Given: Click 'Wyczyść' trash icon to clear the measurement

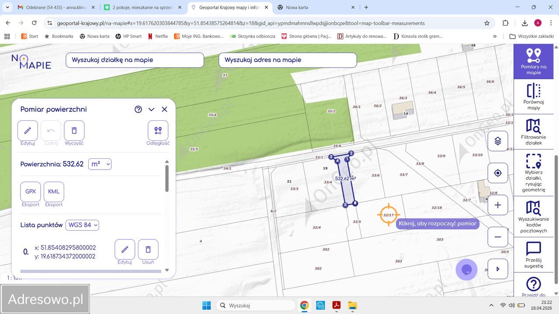Looking at the screenshot, I should (74, 130).
